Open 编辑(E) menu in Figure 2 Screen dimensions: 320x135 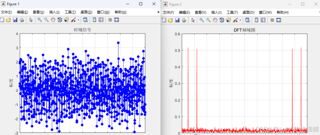184,12
